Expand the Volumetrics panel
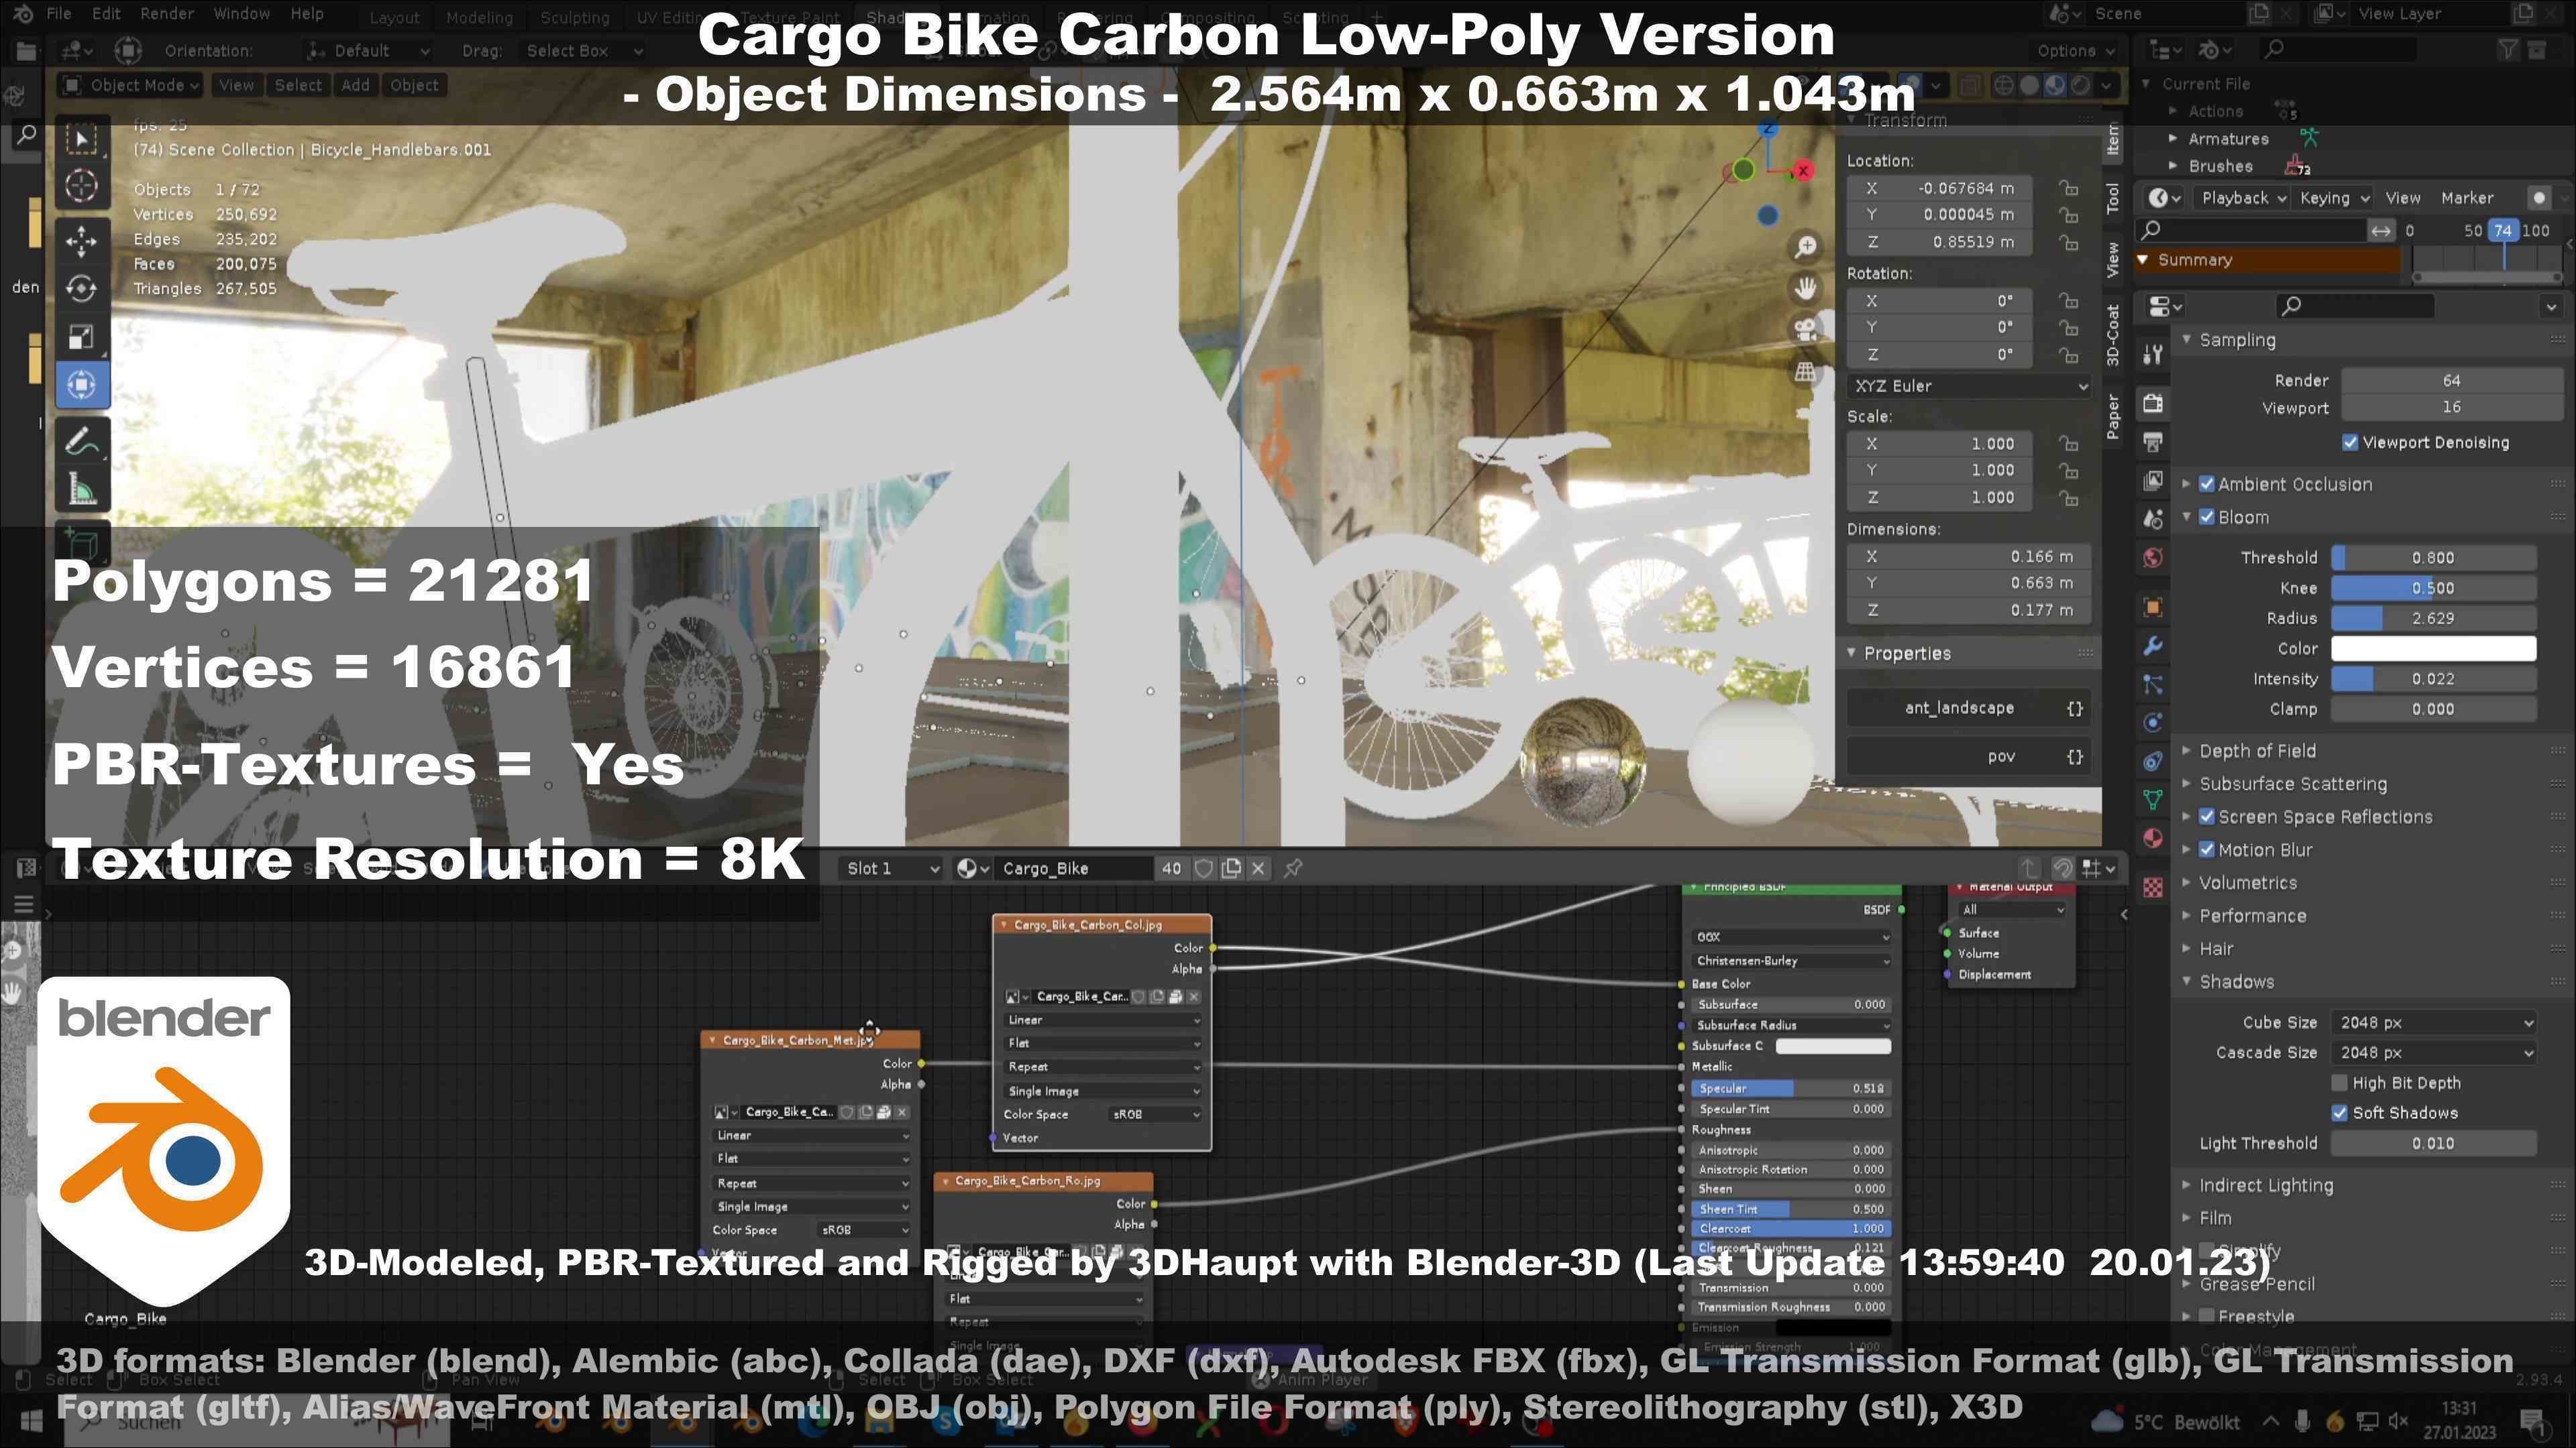This screenshot has height=1448, width=2576. click(2247, 882)
